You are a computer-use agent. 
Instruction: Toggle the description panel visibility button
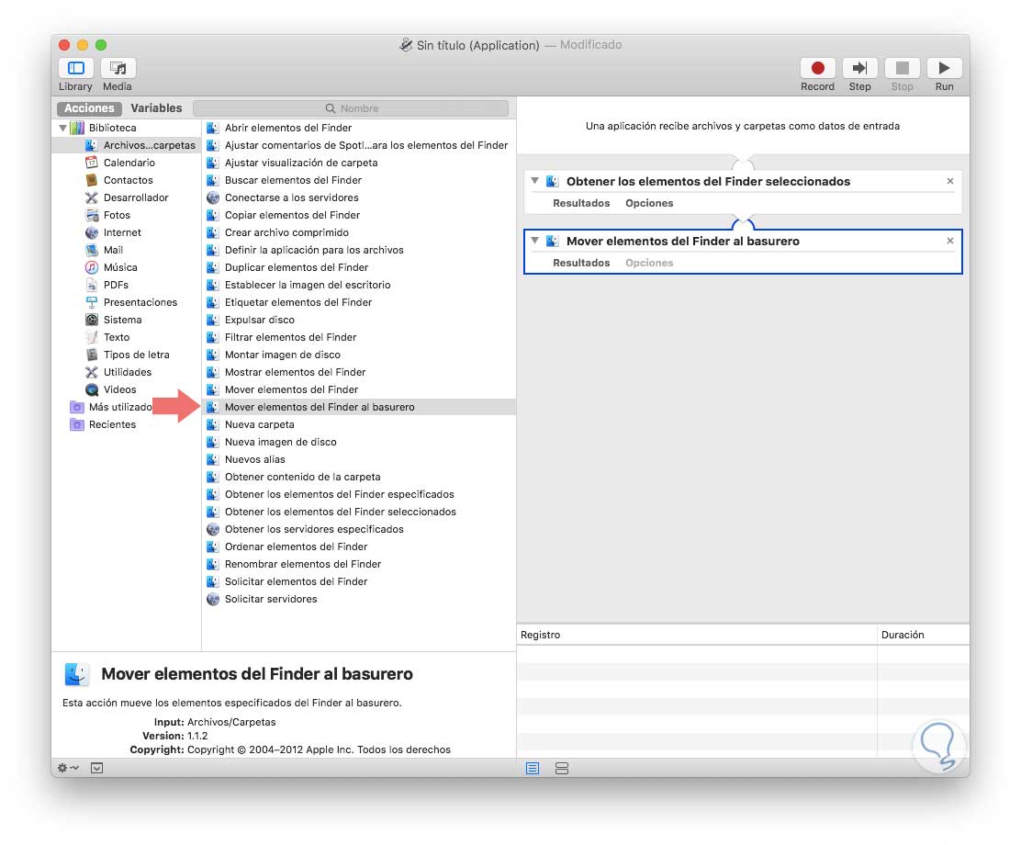click(x=97, y=768)
